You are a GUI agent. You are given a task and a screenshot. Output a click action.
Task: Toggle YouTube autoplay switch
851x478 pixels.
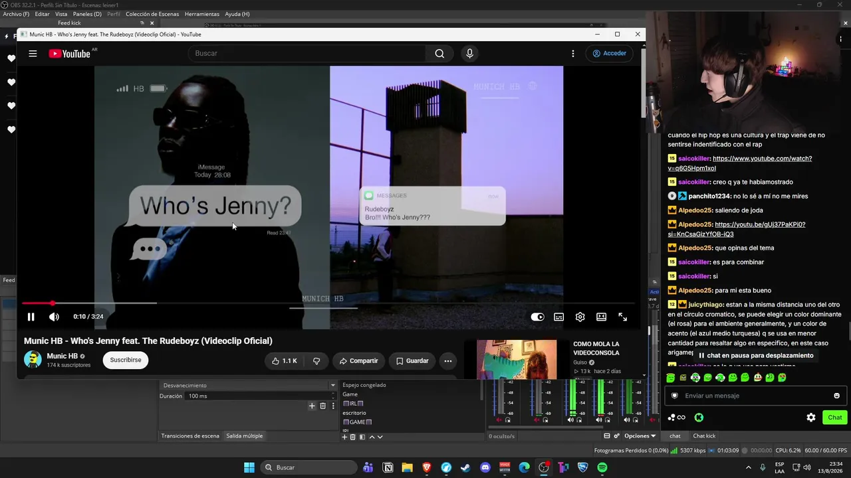click(x=537, y=317)
